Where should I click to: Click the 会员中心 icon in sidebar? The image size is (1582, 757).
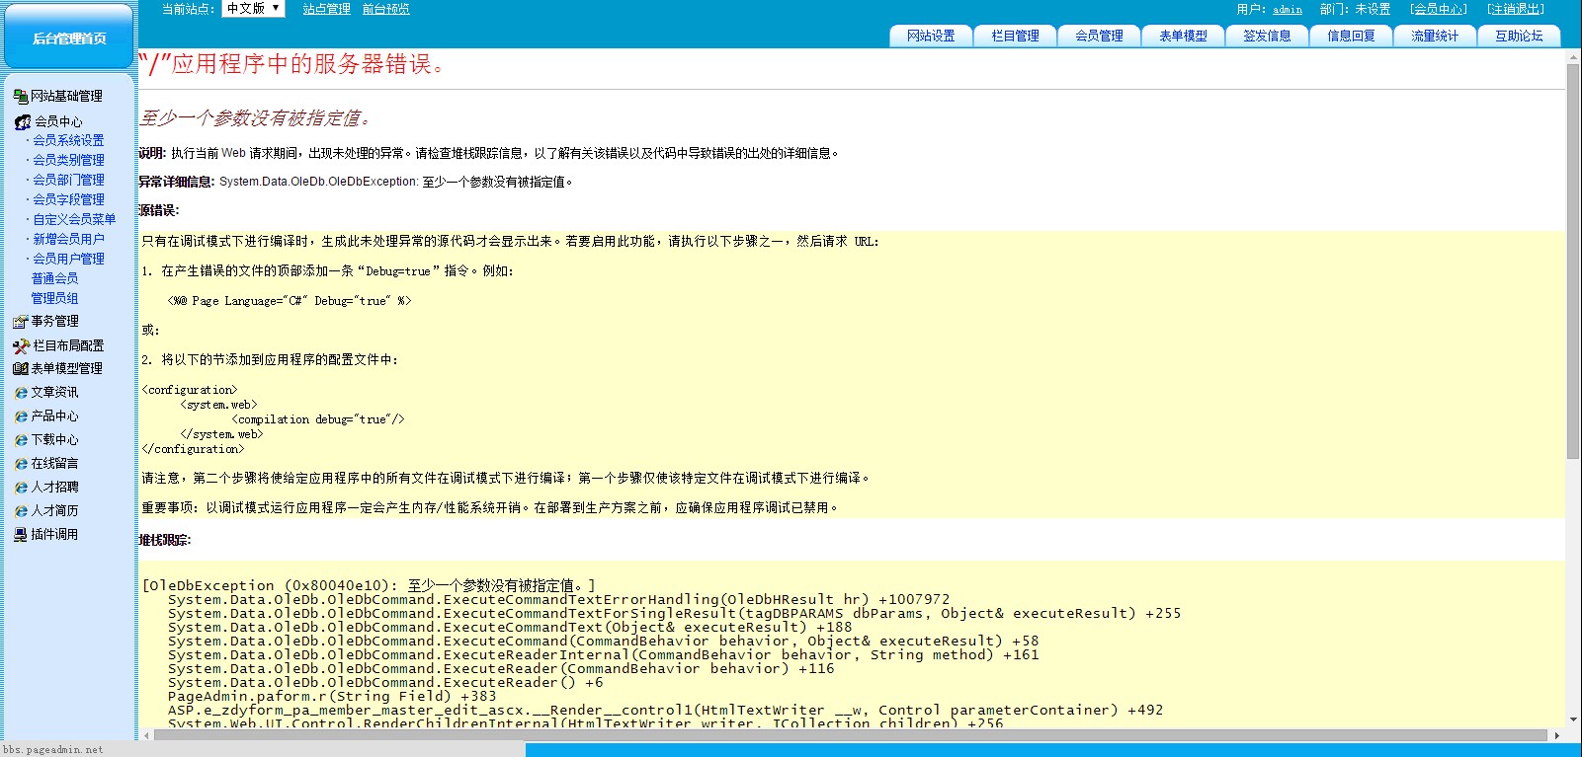(x=22, y=122)
